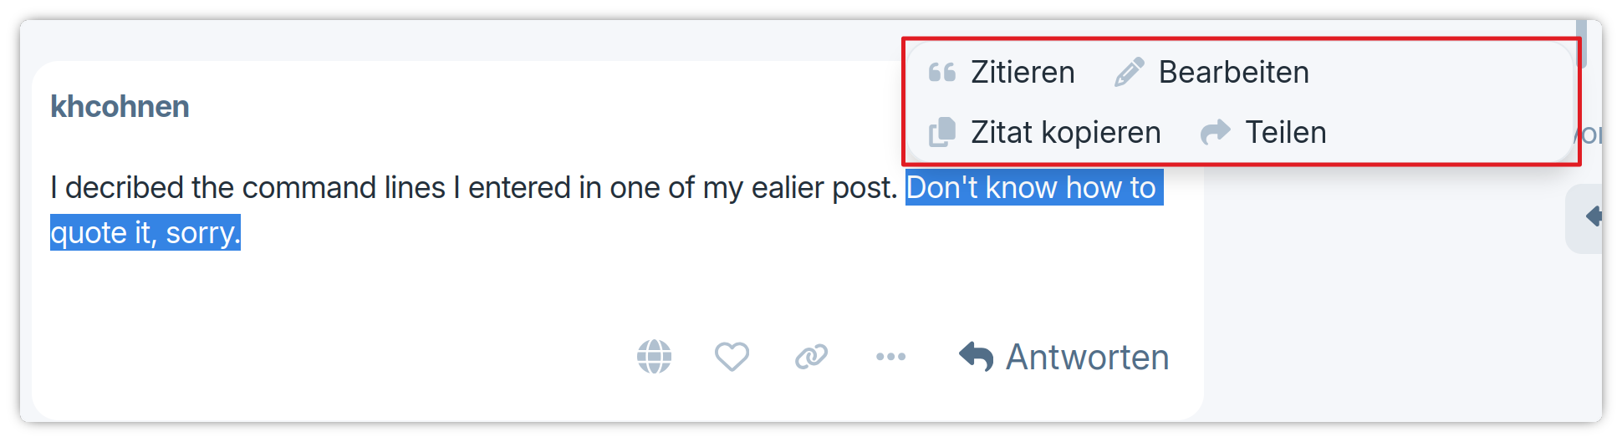The image size is (1622, 442).
Task: Click the copy icon beside Zitat kopieren
Action: tap(941, 132)
